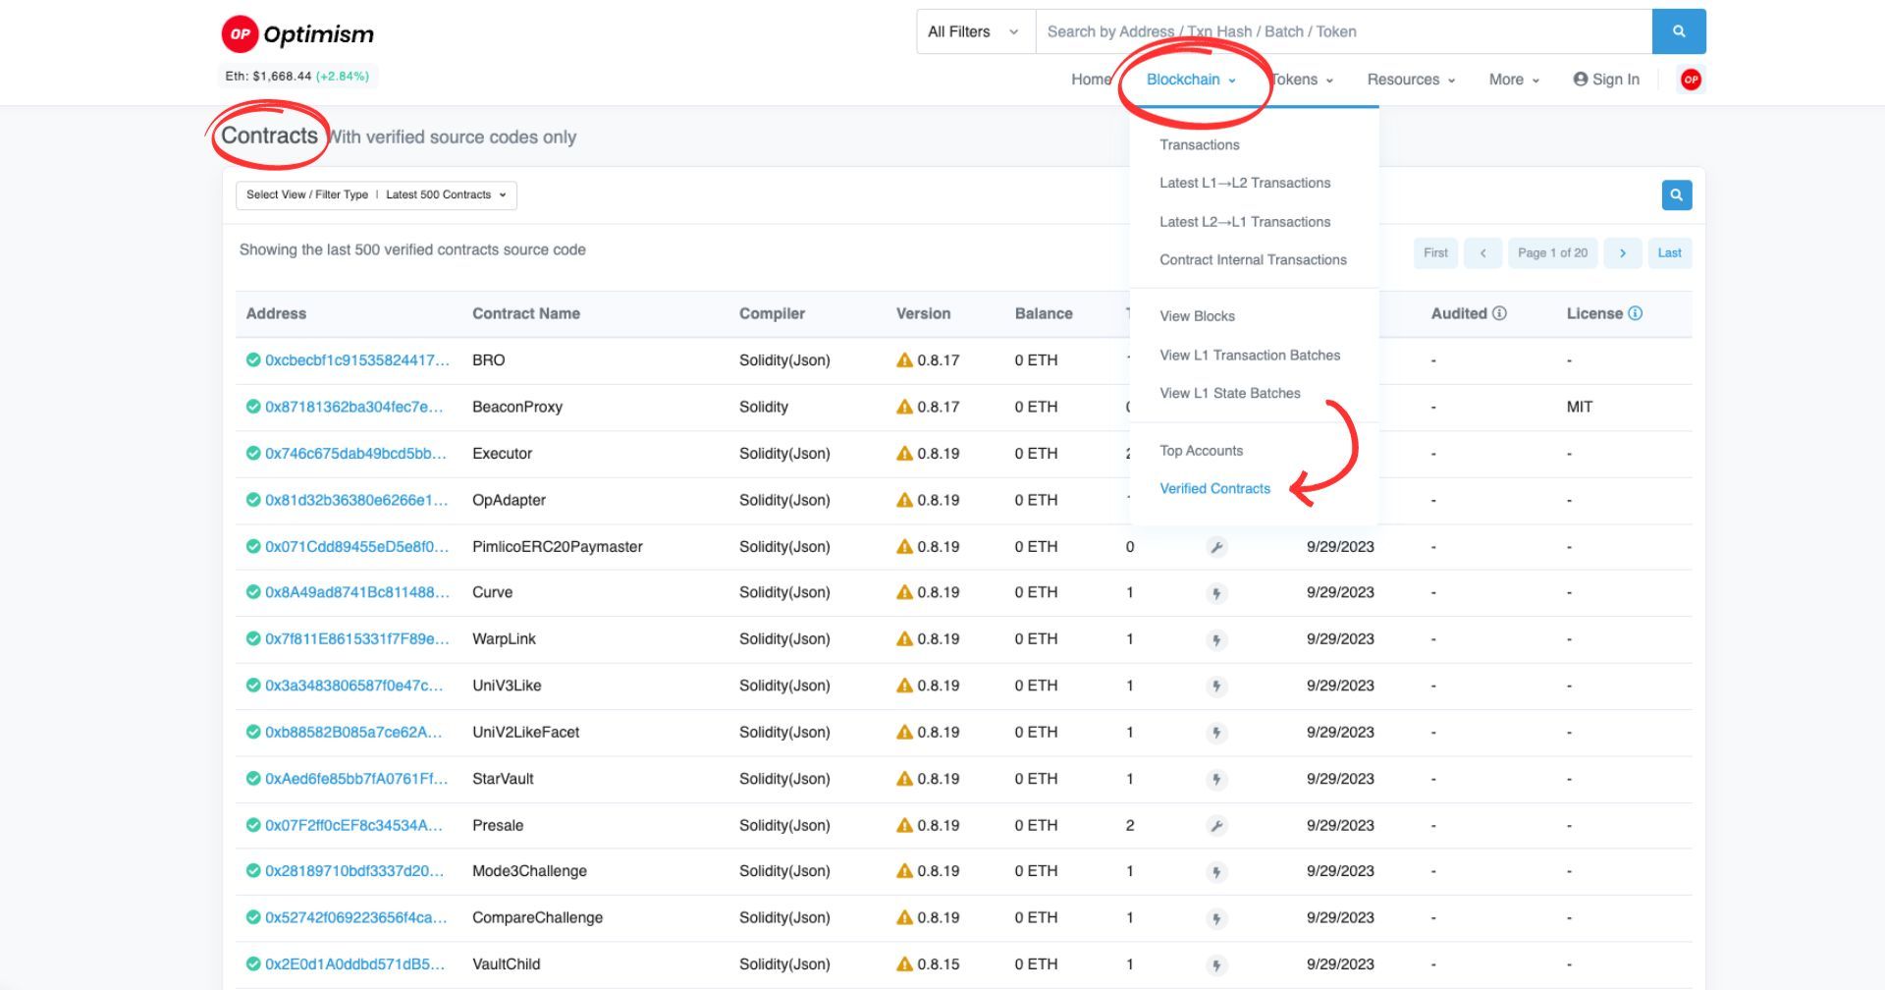Click the Balance column header
1885x990 pixels.
tap(1044, 313)
